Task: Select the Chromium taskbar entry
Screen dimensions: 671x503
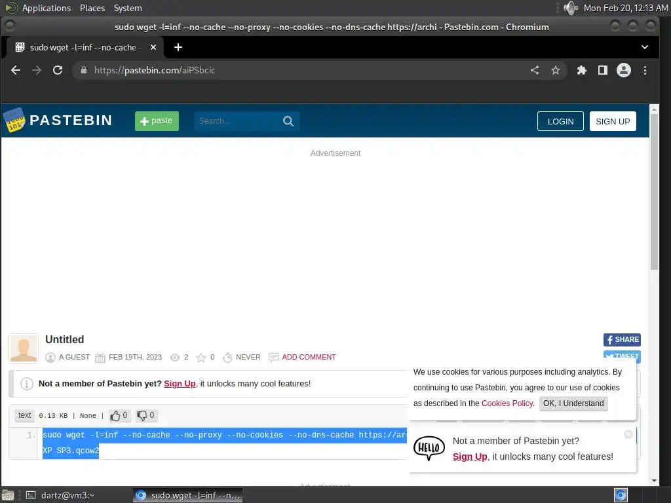Action: click(188, 495)
